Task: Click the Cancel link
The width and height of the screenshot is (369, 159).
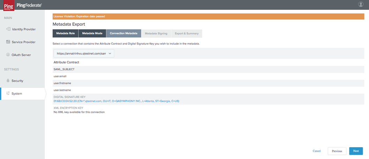Action: 316,151
